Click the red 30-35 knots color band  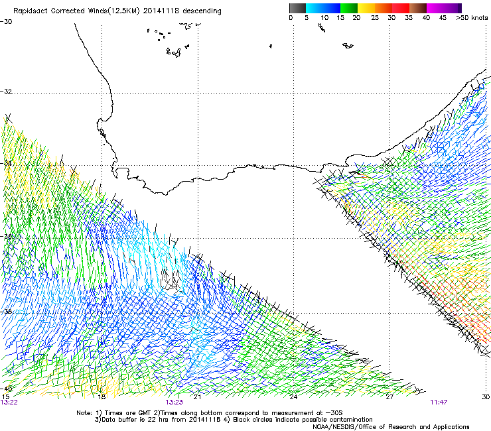[x=401, y=8]
